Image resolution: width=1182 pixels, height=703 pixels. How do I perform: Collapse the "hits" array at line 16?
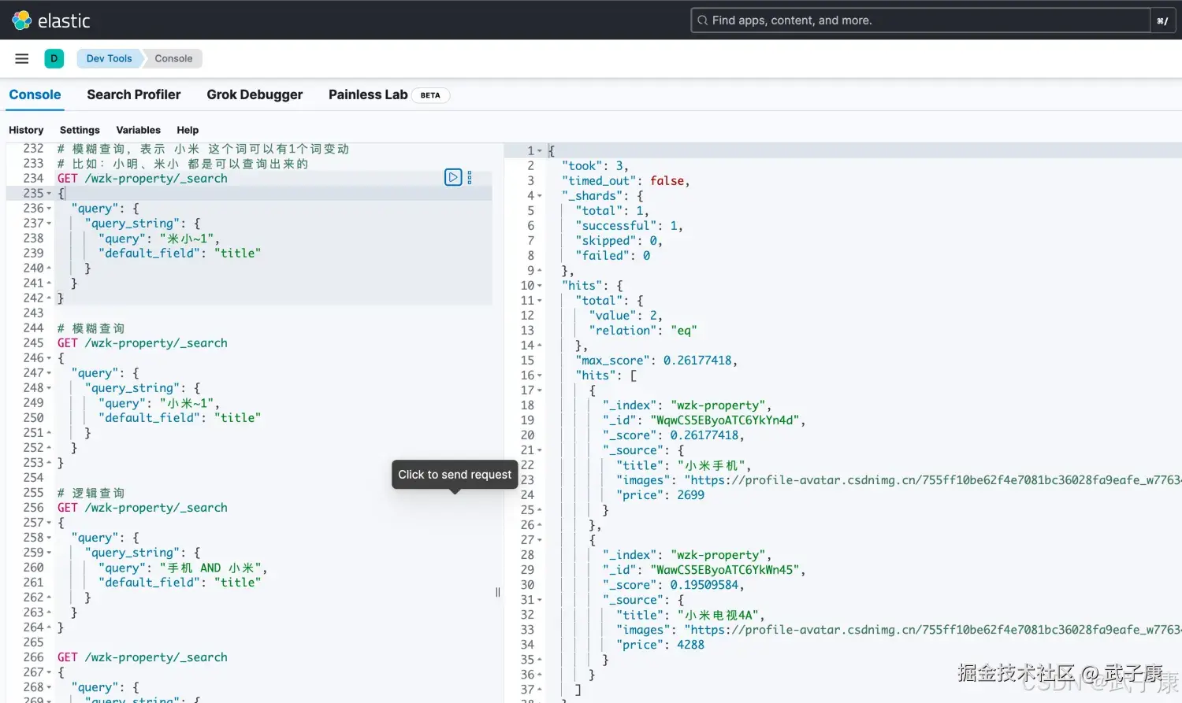tap(538, 375)
